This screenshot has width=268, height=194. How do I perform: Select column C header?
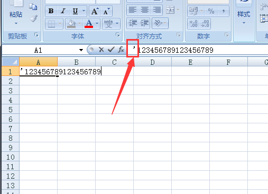pyautogui.click(x=114, y=62)
